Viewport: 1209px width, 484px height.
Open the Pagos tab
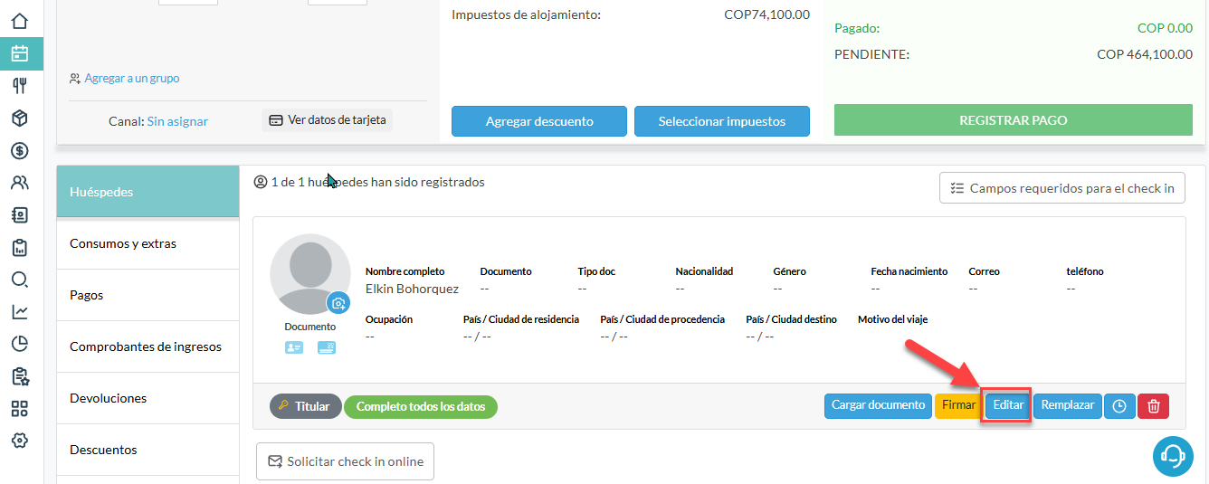coord(148,295)
